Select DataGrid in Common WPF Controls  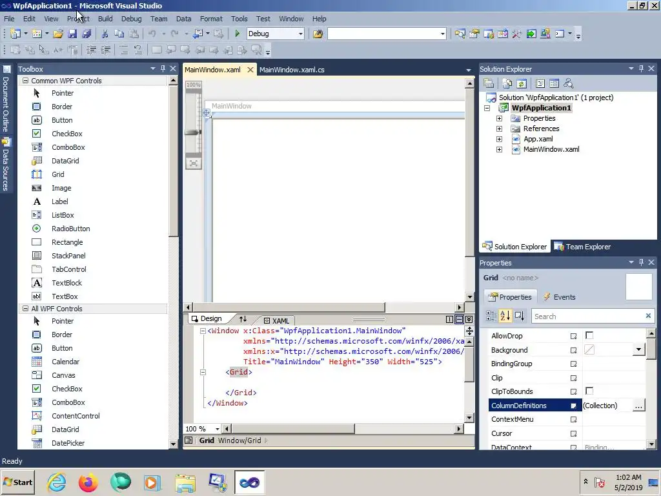coord(65,161)
